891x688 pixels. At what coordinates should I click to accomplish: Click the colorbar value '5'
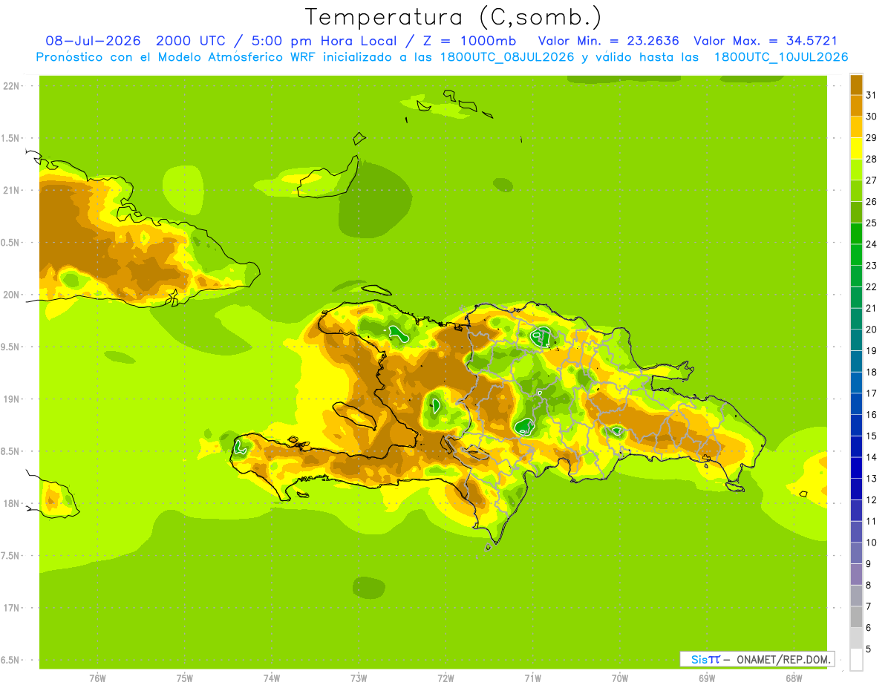pyautogui.click(x=868, y=649)
